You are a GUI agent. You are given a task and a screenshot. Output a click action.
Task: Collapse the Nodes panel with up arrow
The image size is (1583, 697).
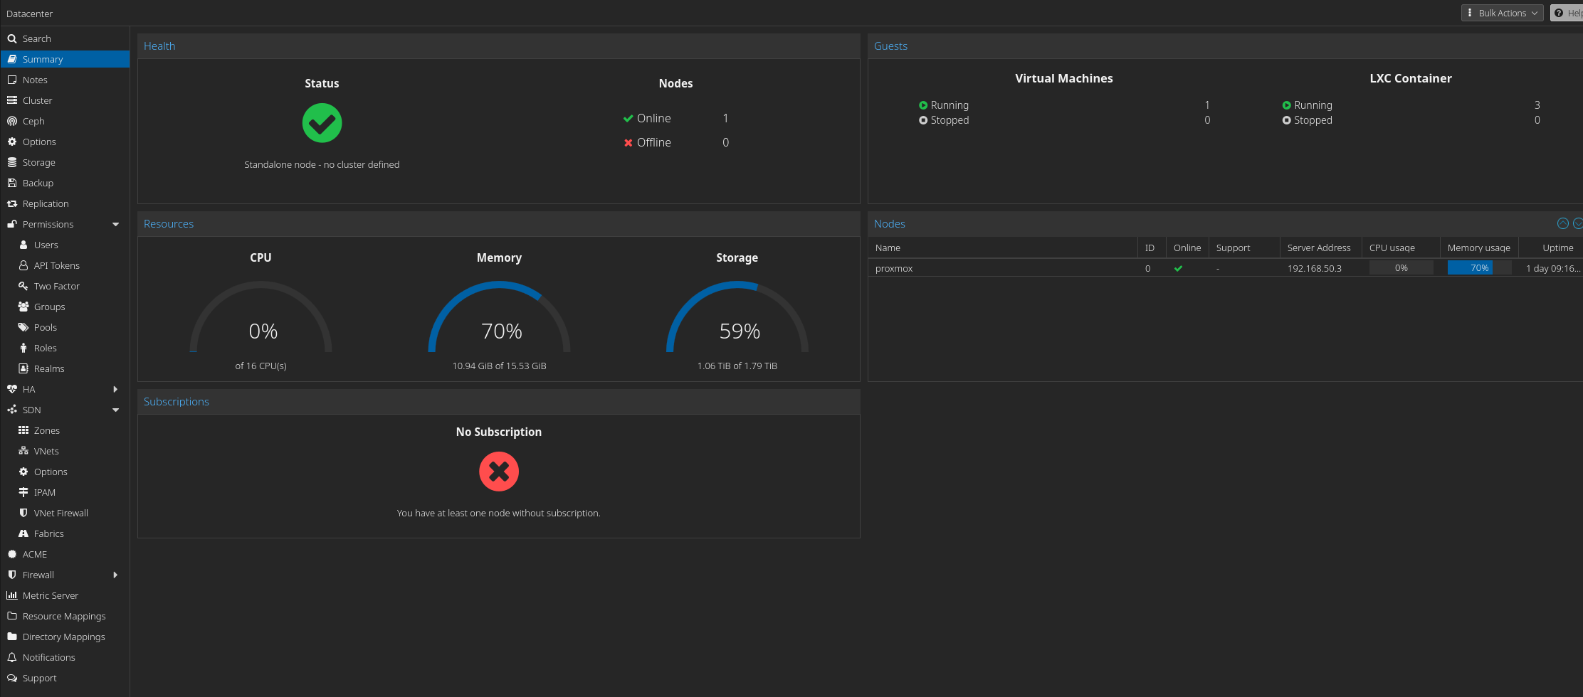pos(1563,223)
